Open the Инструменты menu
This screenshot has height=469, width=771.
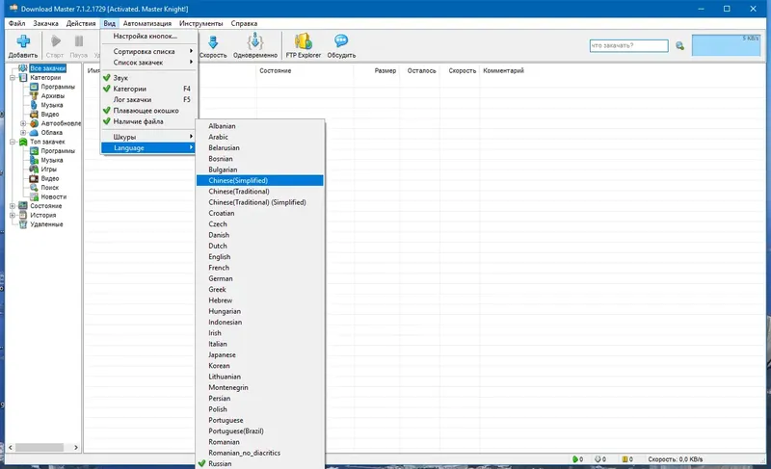[200, 23]
